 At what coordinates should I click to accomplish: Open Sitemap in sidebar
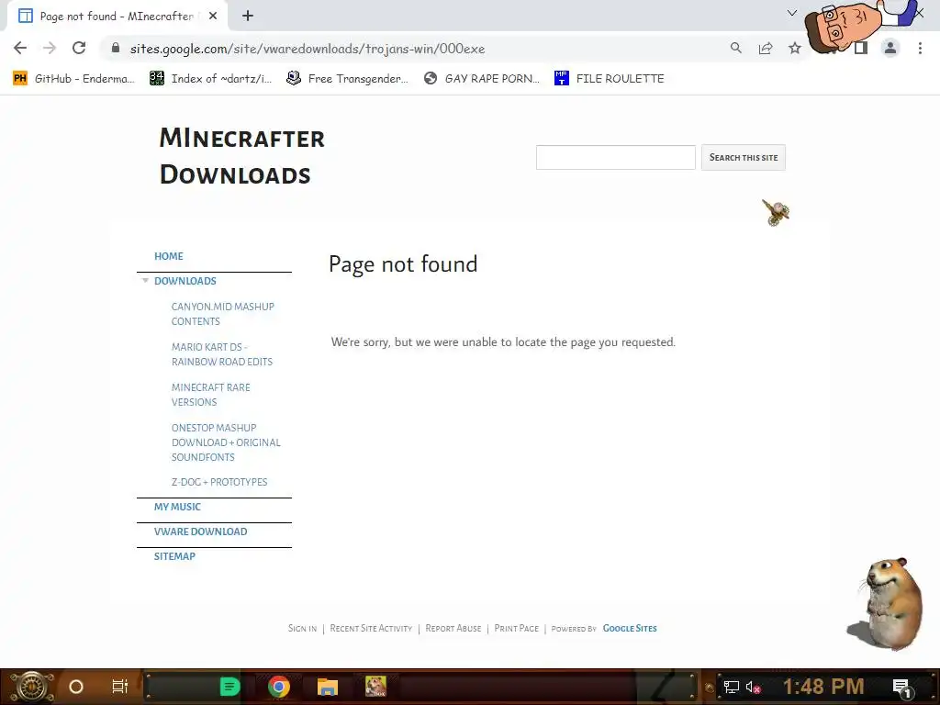174,556
